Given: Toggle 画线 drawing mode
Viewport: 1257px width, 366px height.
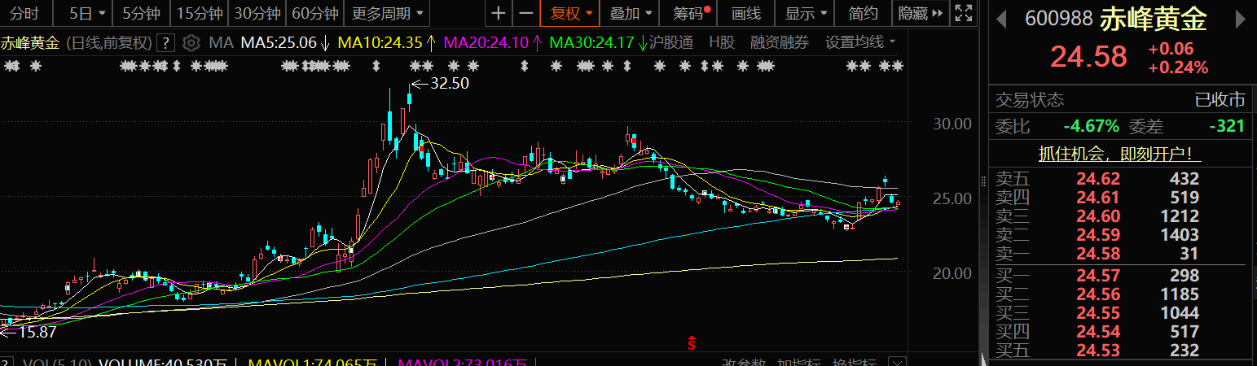Looking at the screenshot, I should click(745, 13).
